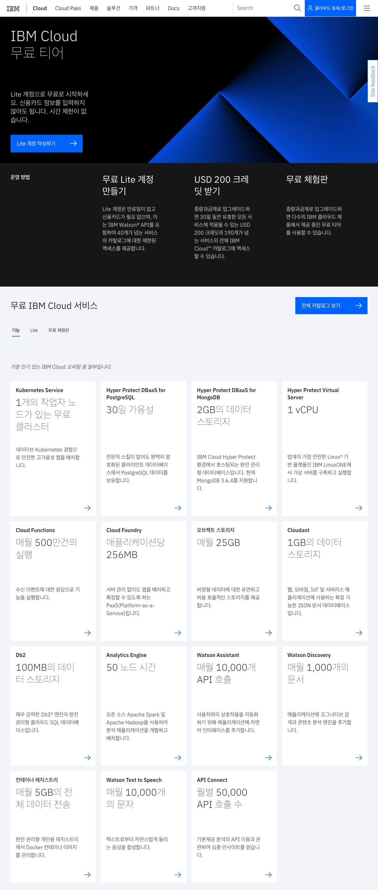Open the Cloud Functions card title

coord(35,530)
